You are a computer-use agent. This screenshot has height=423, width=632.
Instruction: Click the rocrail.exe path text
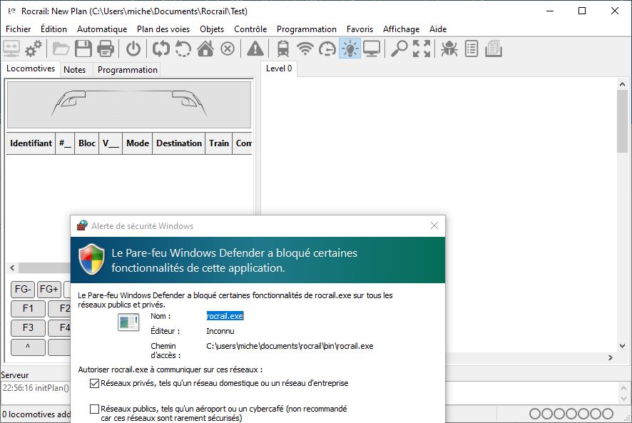[x=290, y=346]
